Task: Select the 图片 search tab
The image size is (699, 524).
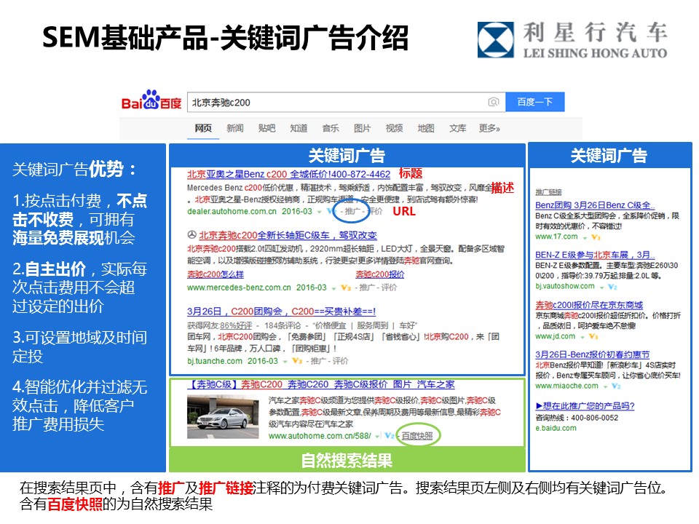Action: tap(362, 129)
